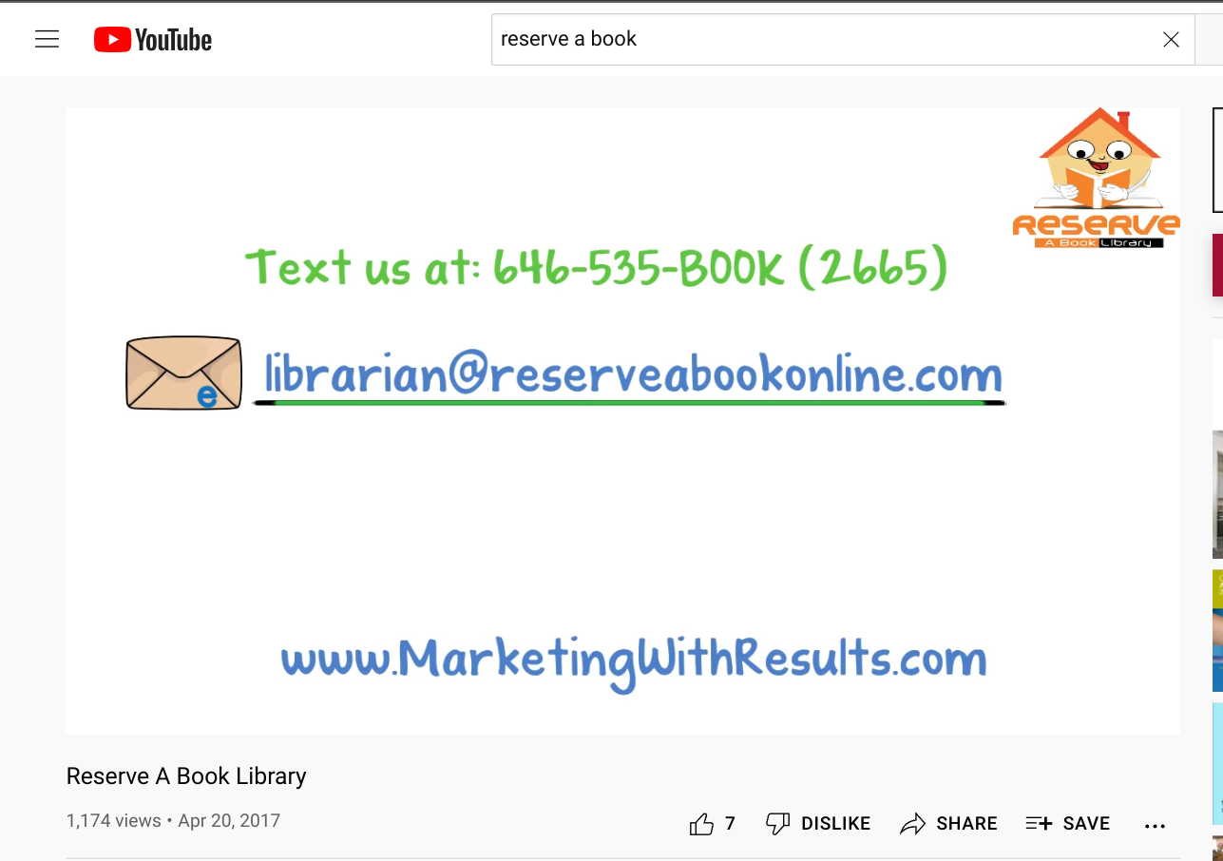Click the green "Text us at" phone line
Image resolution: width=1223 pixels, height=861 pixels.
click(x=597, y=267)
